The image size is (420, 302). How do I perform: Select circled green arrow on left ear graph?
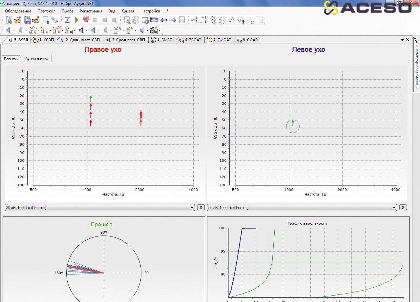(x=293, y=123)
